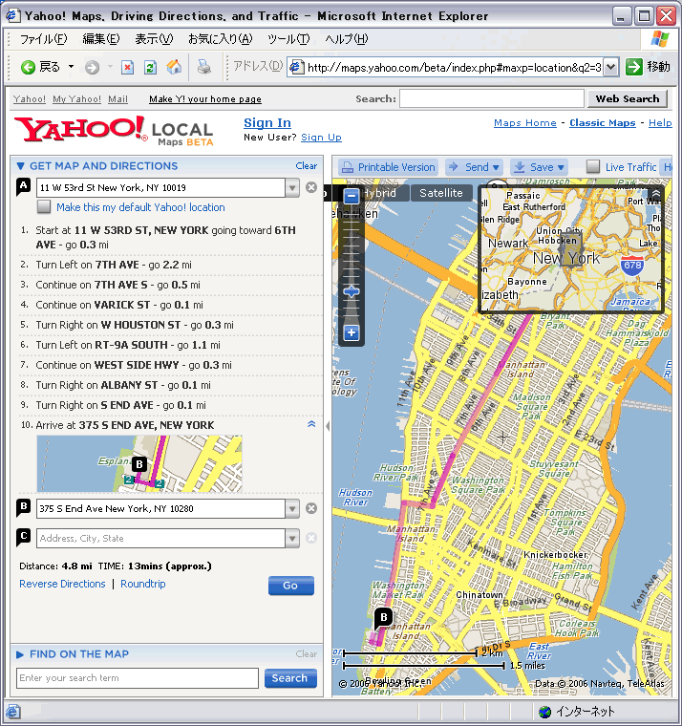Expand the Find on the Map section
This screenshot has height=726, width=682.
click(x=20, y=654)
